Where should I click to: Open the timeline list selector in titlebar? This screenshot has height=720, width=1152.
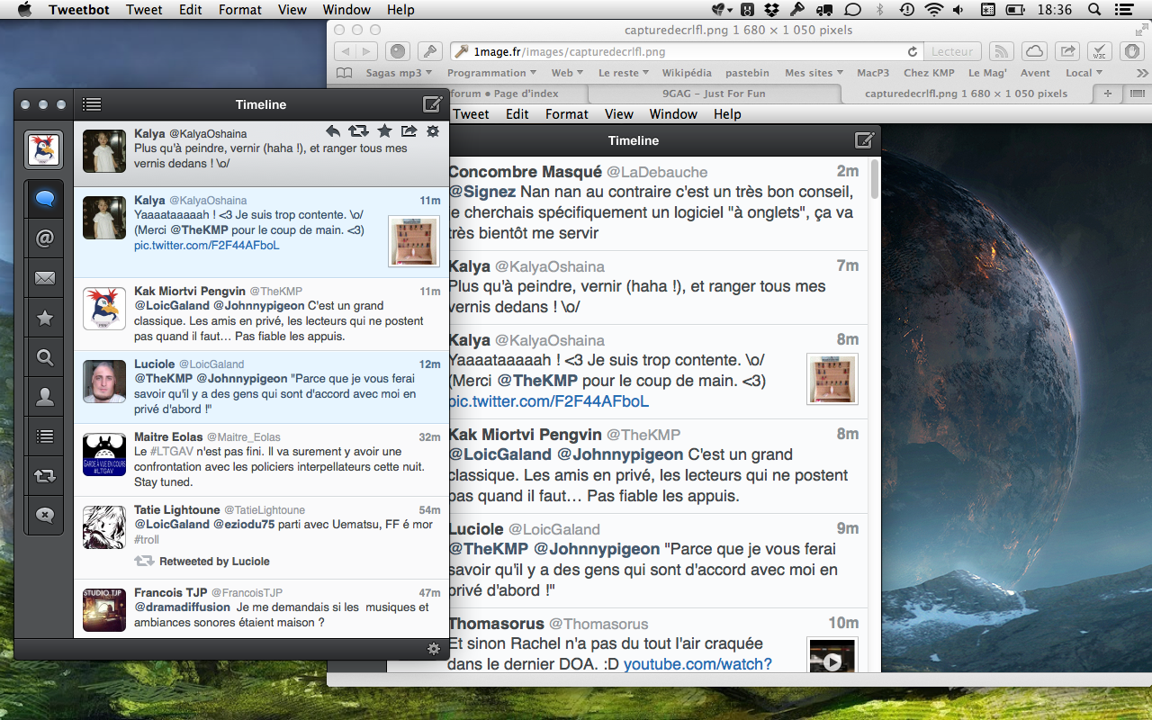(91, 104)
